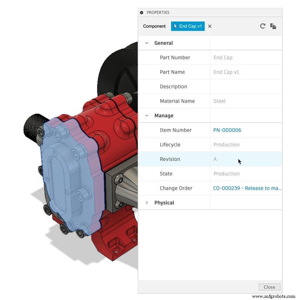Collapse the Properties panel via minus icon
299x300 pixels.
pyautogui.click(x=141, y=12)
